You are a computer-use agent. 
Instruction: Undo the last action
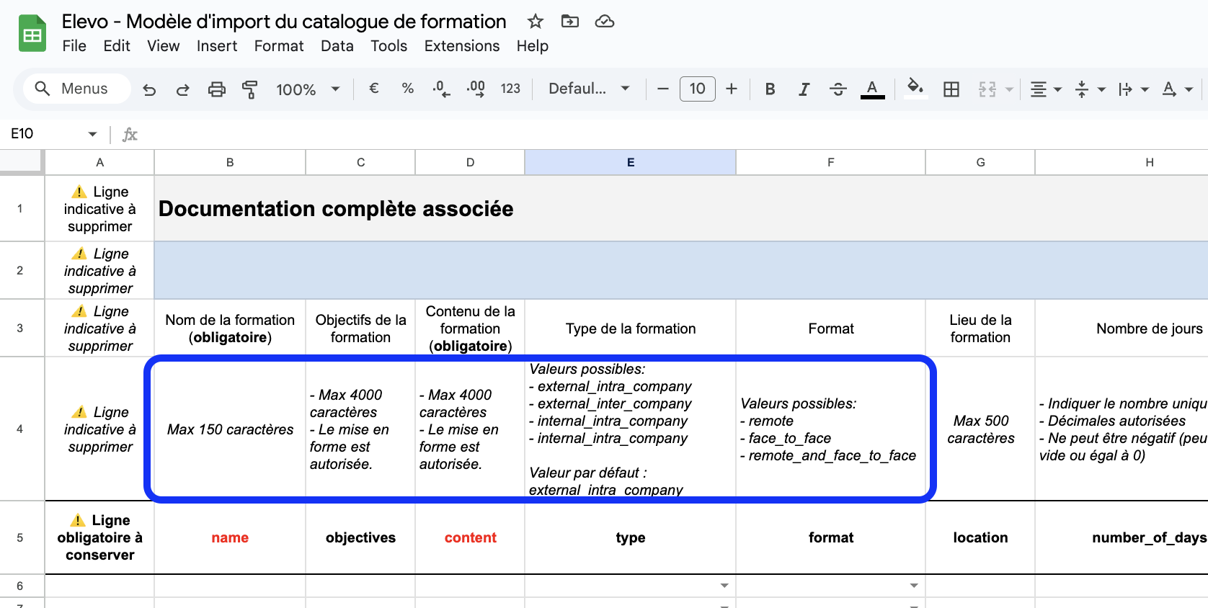pyautogui.click(x=149, y=89)
